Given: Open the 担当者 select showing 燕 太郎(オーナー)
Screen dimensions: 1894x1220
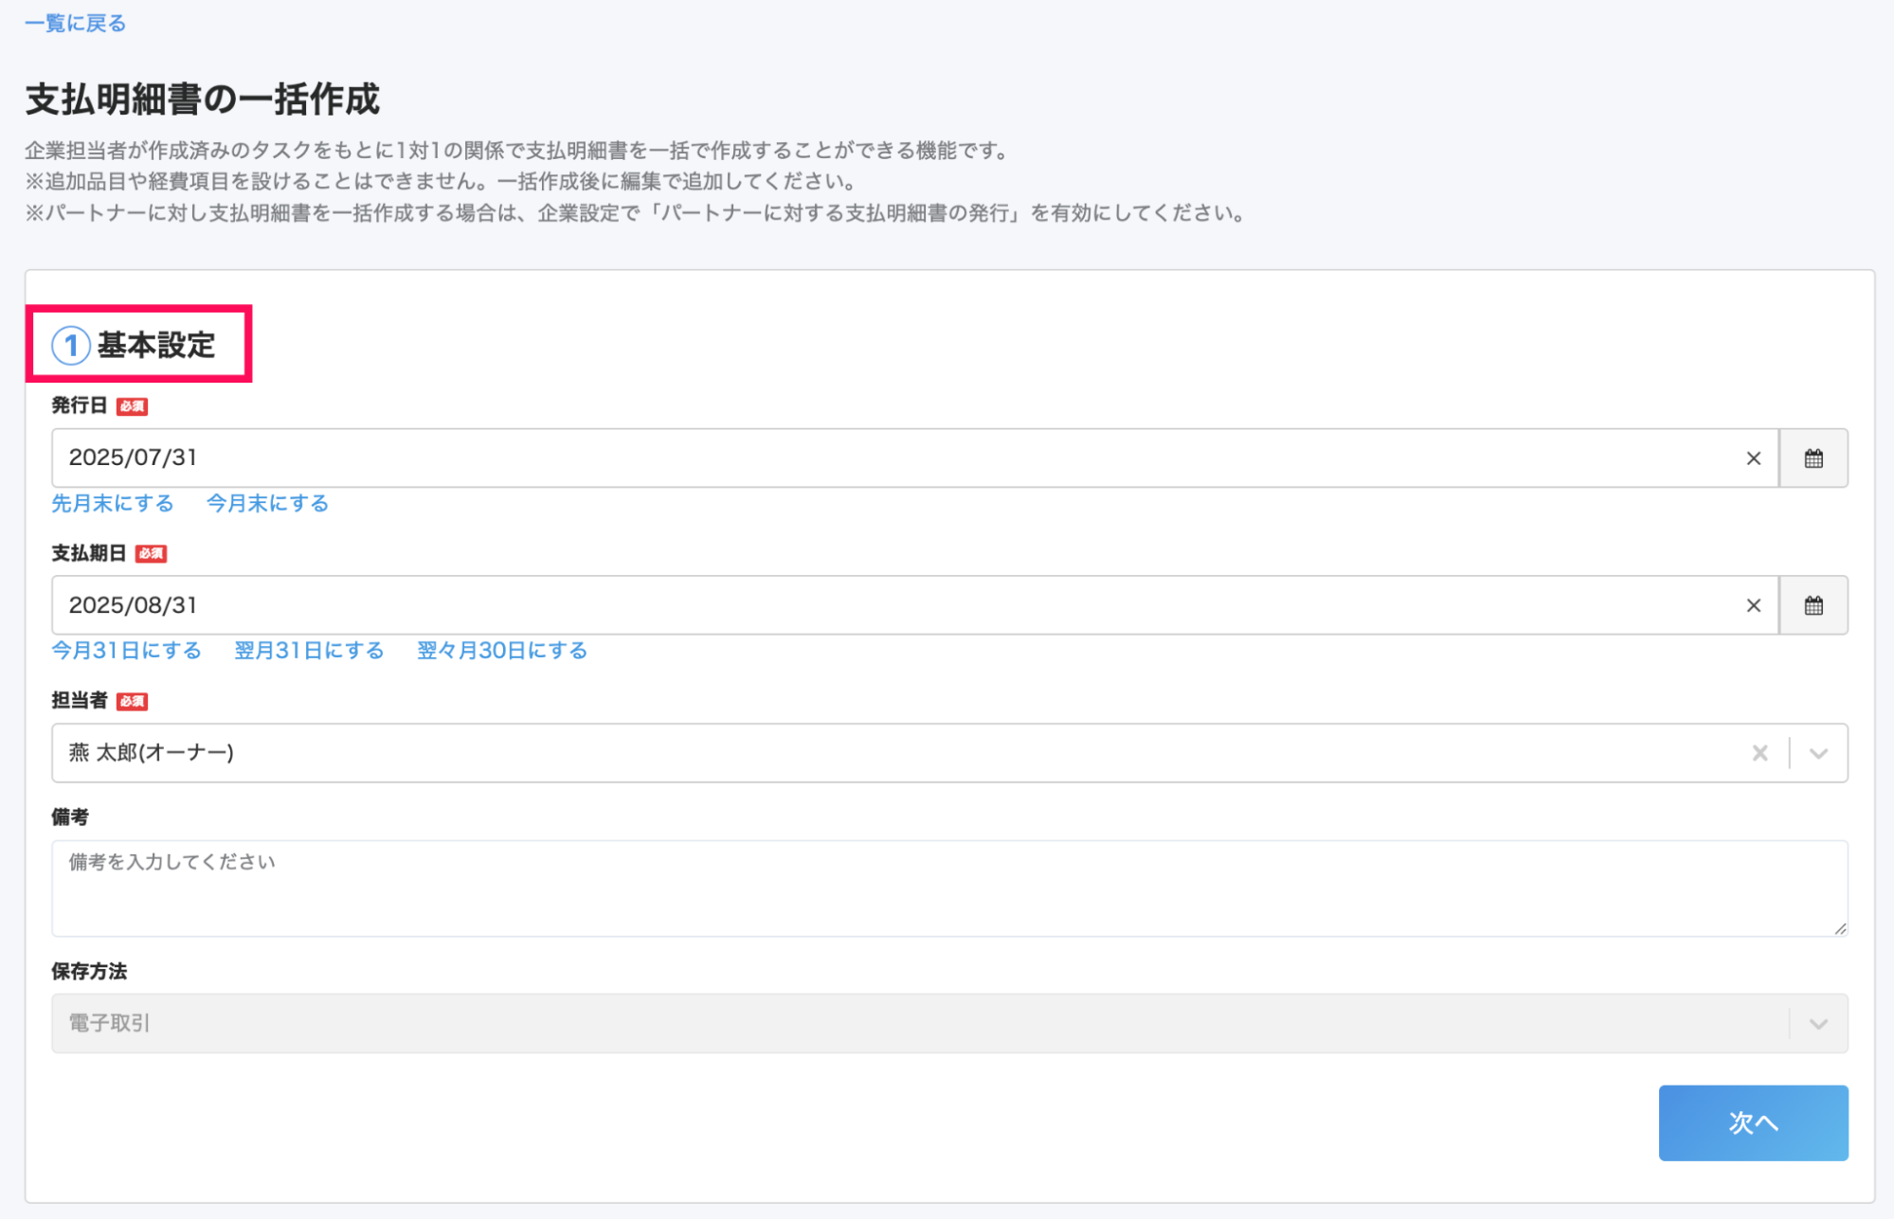Looking at the screenshot, I should coord(949,753).
